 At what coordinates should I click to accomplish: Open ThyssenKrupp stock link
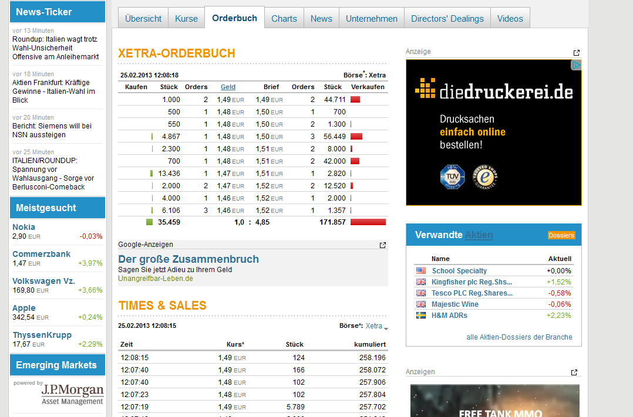[x=42, y=335]
